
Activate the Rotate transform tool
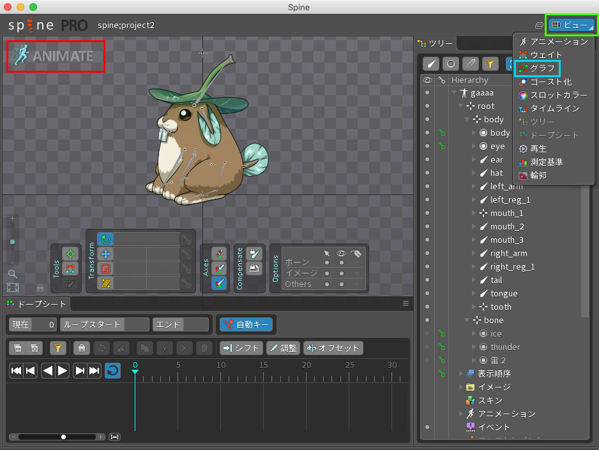click(x=105, y=239)
